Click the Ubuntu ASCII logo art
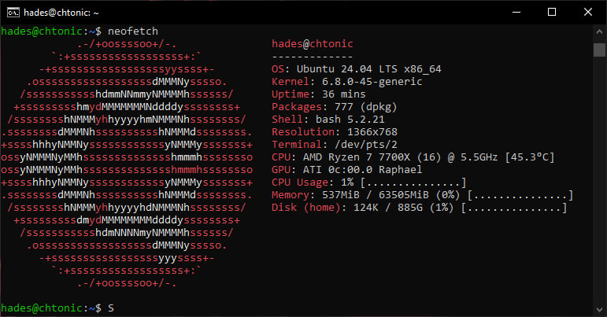This screenshot has width=607, height=317. pos(126,169)
